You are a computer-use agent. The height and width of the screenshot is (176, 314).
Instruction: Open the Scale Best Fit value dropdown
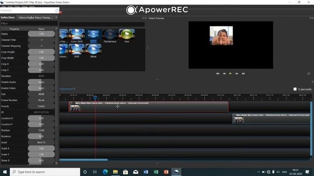click(x=41, y=142)
